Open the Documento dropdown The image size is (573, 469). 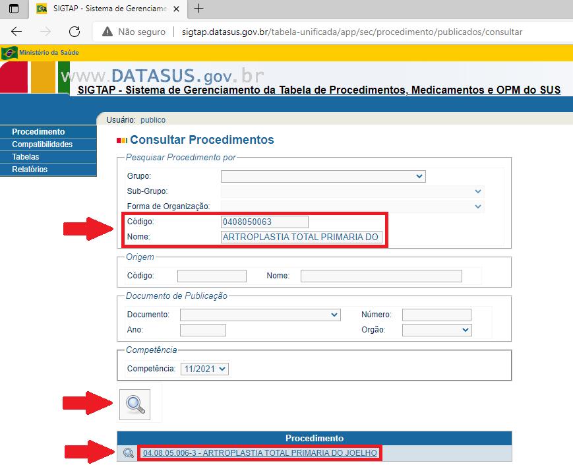pyautogui.click(x=260, y=315)
